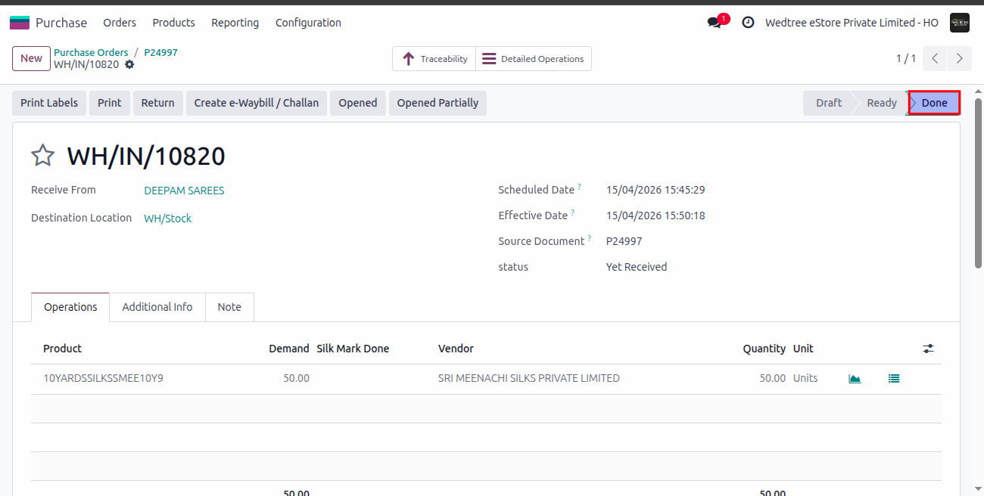Open the Orders menu
The height and width of the screenshot is (496, 984).
point(120,23)
